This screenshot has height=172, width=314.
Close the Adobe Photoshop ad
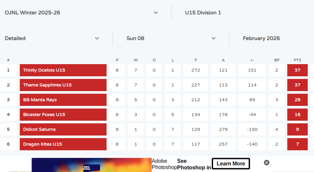pyautogui.click(x=267, y=163)
